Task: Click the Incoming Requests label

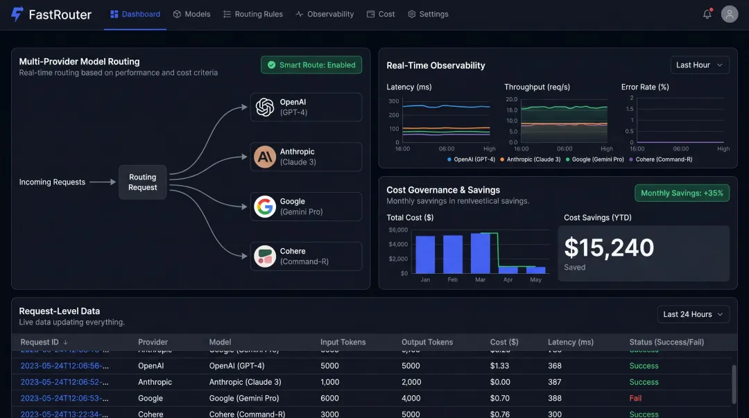Action: (x=52, y=182)
